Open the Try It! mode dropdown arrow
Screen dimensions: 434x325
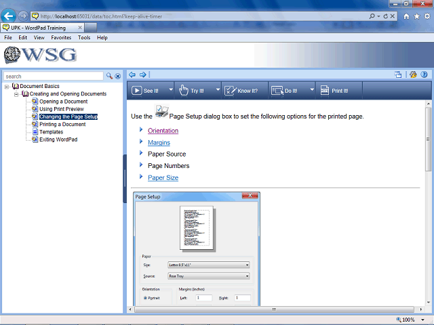(x=218, y=89)
